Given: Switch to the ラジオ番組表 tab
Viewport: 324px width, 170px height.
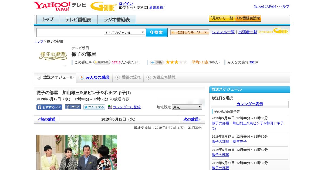Looking at the screenshot, I should (117, 20).
